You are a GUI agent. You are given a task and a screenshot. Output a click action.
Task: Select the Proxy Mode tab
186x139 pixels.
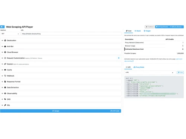coord(139,67)
